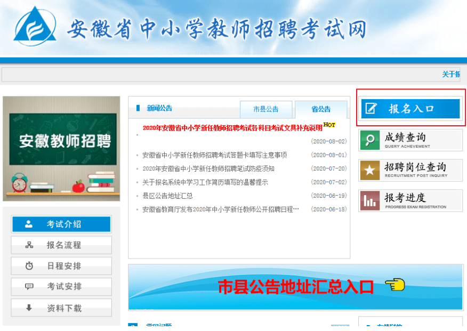Select the 日程安排 menu item
Screen dimensions: 467x331
click(x=61, y=266)
